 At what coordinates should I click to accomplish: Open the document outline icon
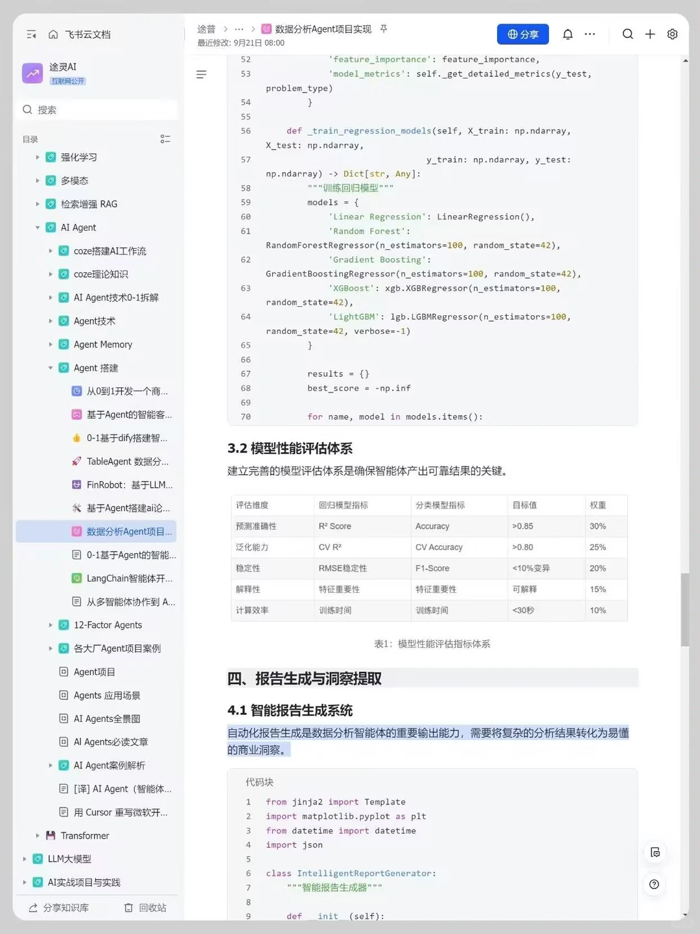202,75
